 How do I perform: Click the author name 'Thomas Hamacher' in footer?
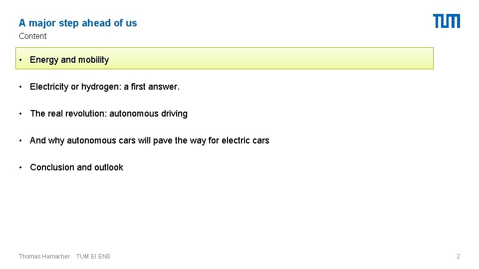[x=44, y=257]
